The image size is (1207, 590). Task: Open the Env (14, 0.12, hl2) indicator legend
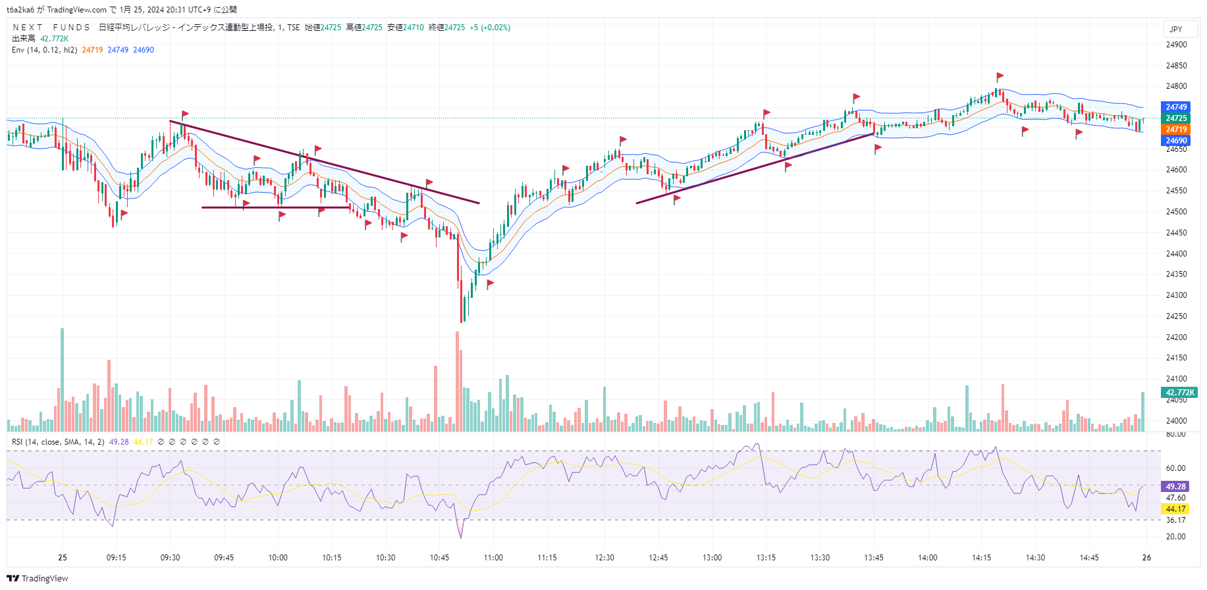click(44, 50)
